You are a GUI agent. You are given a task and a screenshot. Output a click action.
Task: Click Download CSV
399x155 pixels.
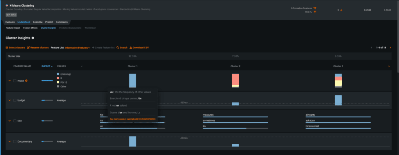click(139, 47)
